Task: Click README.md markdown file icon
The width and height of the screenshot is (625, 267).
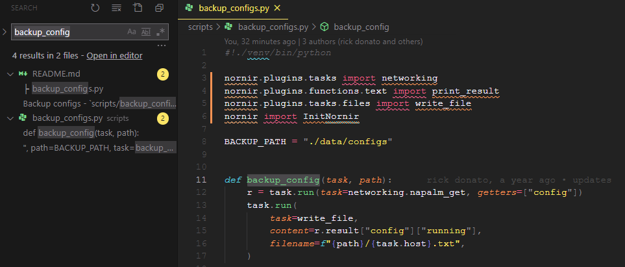Action: [22, 74]
